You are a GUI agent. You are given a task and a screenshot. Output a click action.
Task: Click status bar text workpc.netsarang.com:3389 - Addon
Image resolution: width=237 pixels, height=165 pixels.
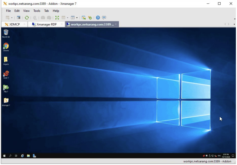coord(207,161)
